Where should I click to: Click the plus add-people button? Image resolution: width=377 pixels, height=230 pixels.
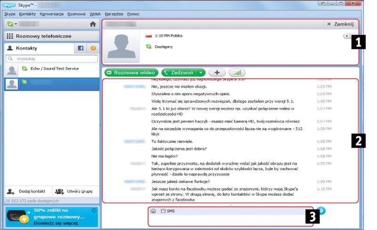coord(217,73)
